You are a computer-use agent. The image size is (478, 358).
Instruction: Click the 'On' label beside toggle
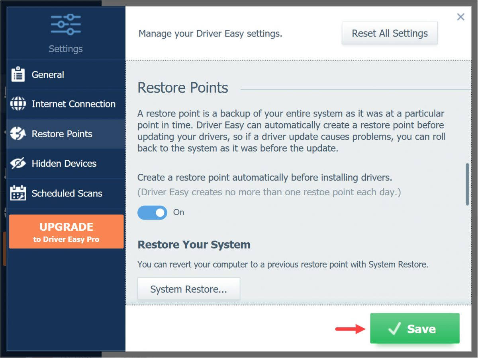coord(178,212)
